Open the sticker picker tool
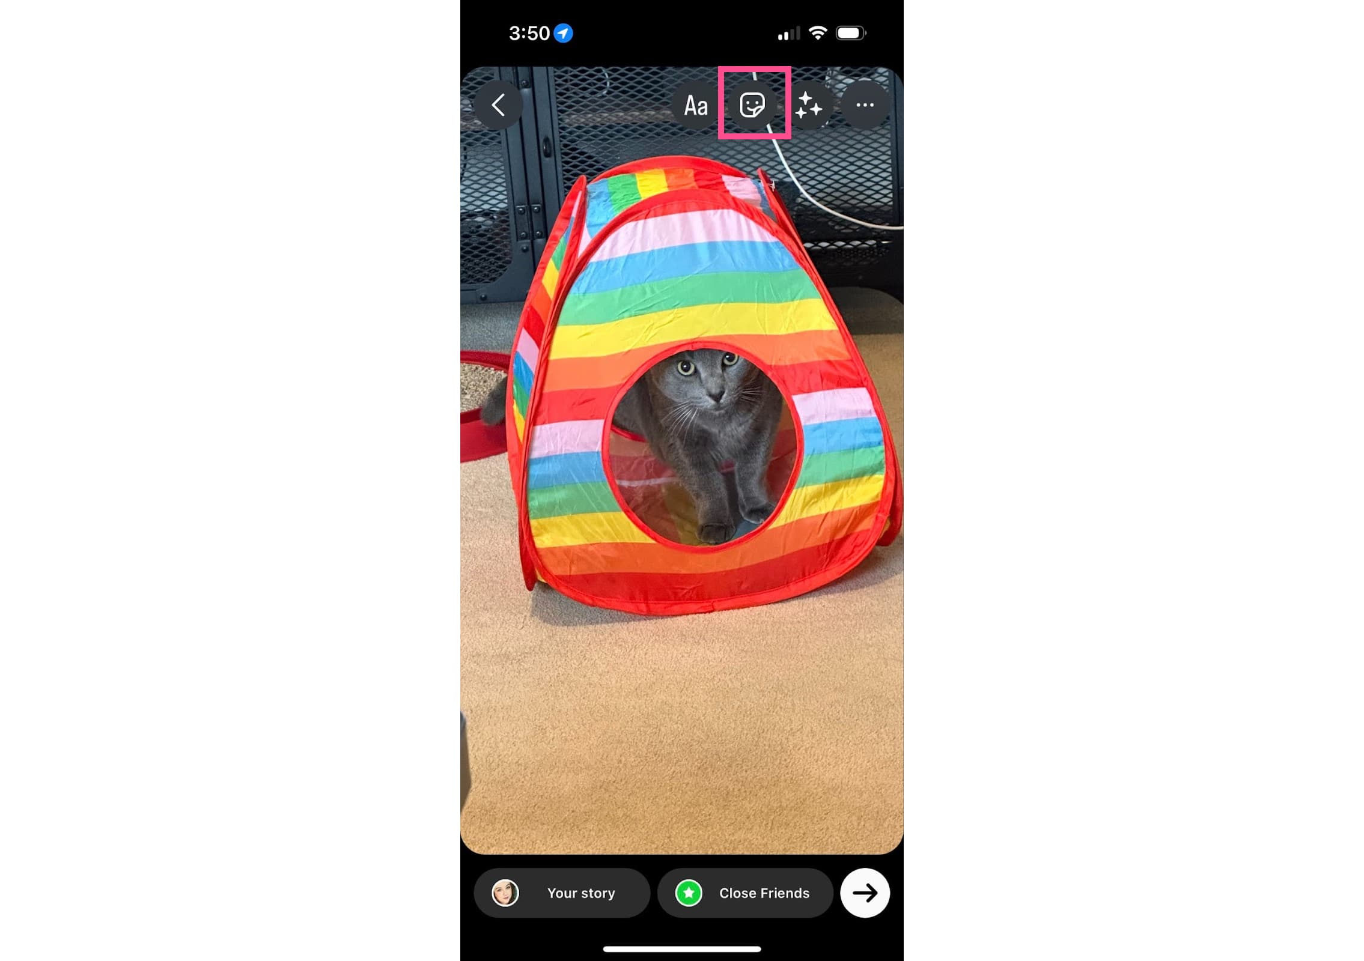The width and height of the screenshot is (1364, 961). (751, 104)
